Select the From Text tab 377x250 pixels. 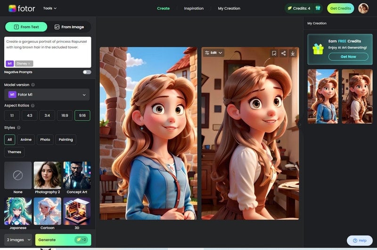pos(26,27)
